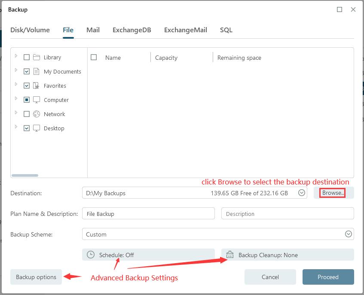364x295 pixels.
Task: Click the Favorites star document icon
Action: tap(36, 86)
